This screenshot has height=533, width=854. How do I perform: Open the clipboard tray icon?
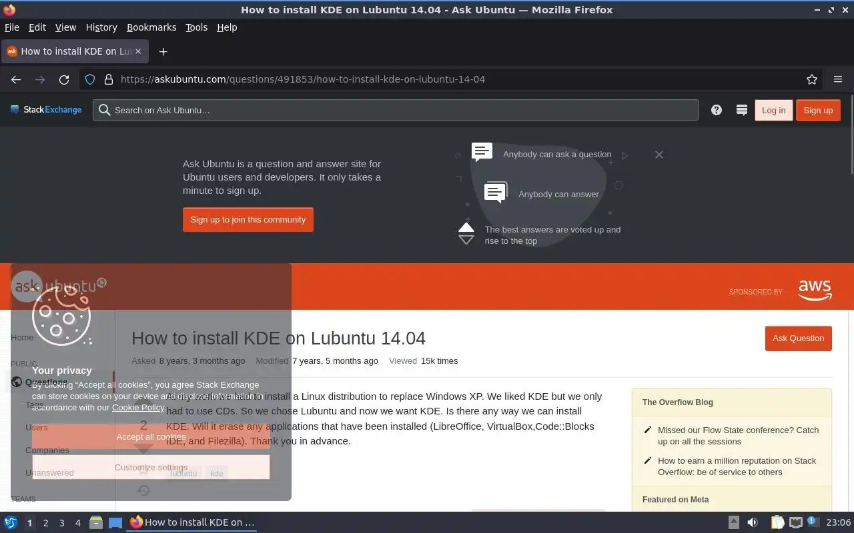777,522
